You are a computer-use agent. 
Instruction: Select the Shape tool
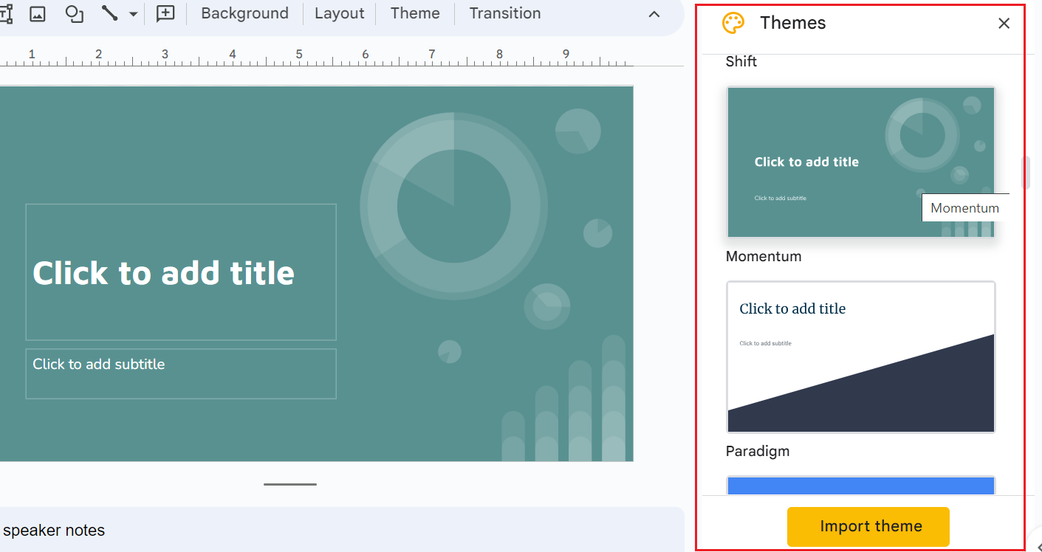[73, 13]
